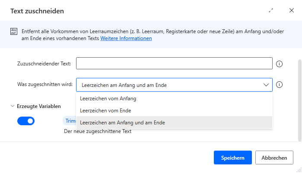Viewport: 302px width, 173px height.
Task: Choose Leerzeichen vom Ende option
Action: pos(174,111)
